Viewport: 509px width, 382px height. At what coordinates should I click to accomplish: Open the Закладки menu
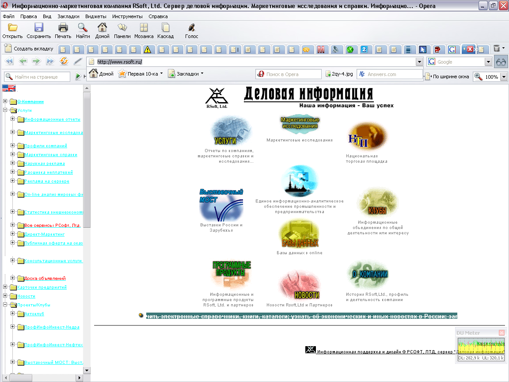pyautogui.click(x=68, y=16)
